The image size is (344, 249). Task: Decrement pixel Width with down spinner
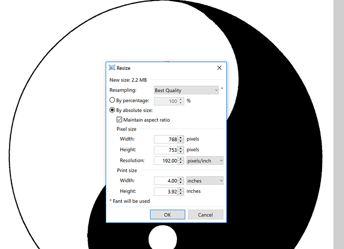[181, 141]
